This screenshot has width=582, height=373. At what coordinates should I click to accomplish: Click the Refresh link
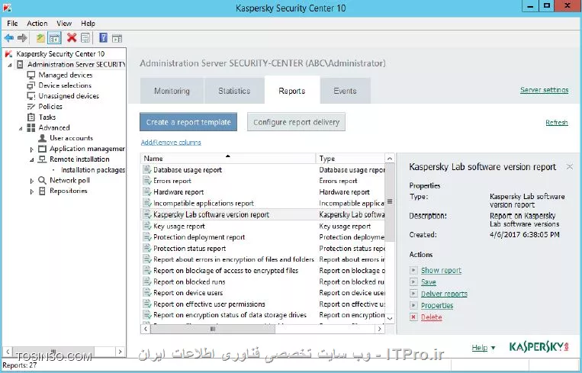[557, 123]
